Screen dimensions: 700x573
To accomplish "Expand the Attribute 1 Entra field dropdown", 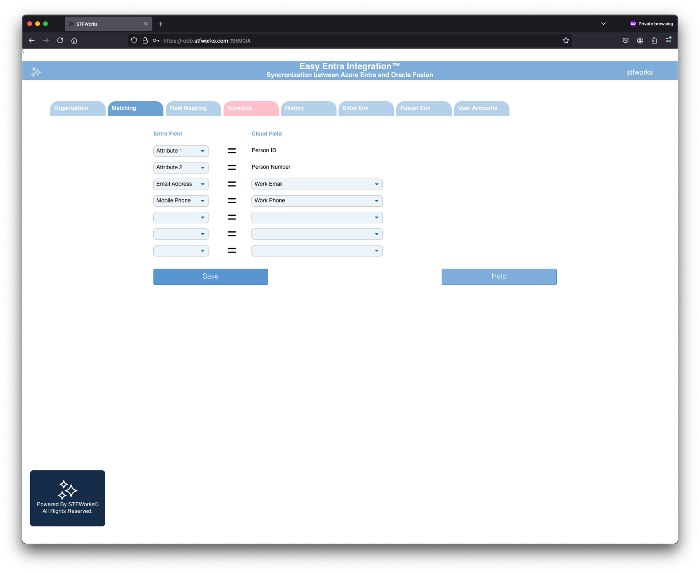I will (181, 151).
